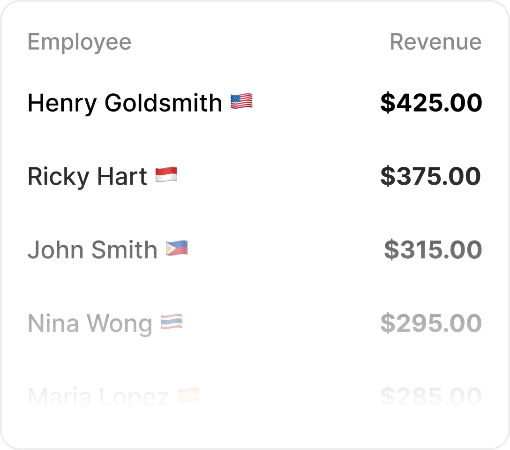The image size is (510, 450).
Task: Pick the $295.00 revenue amount
Action: (431, 323)
